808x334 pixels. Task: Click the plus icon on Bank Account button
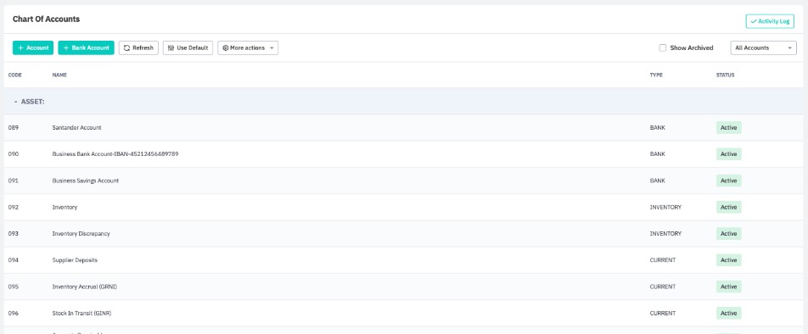point(65,47)
